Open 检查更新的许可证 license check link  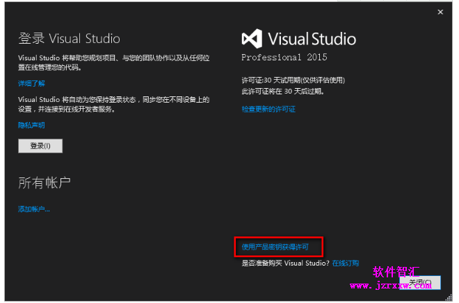pyautogui.click(x=268, y=109)
